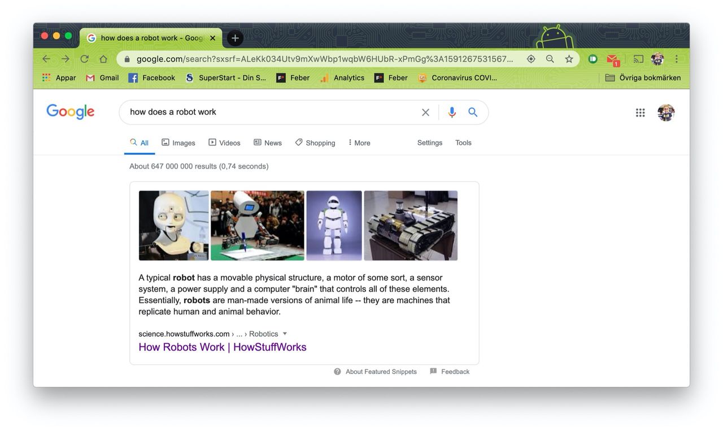Open About Featured Snippets
Image resolution: width=723 pixels, height=431 pixels.
381,372
